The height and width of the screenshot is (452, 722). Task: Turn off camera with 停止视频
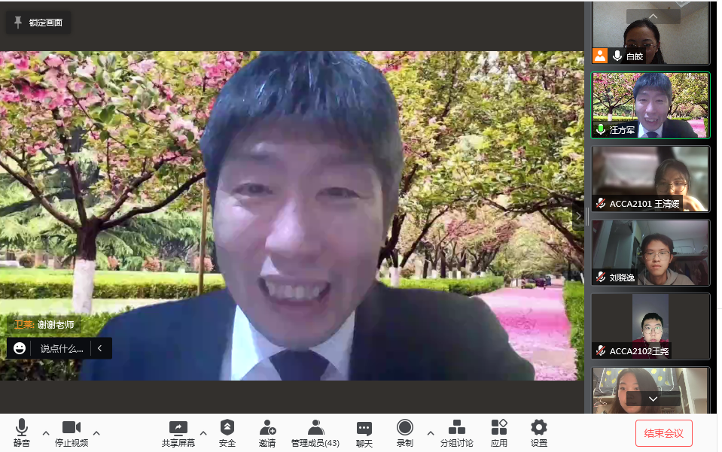[72, 432]
